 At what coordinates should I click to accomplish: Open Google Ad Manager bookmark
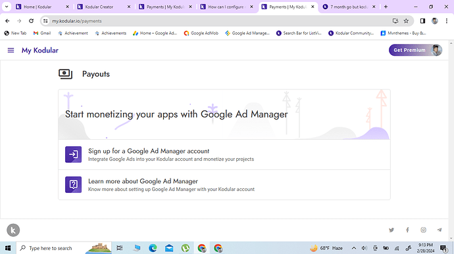coord(247,33)
